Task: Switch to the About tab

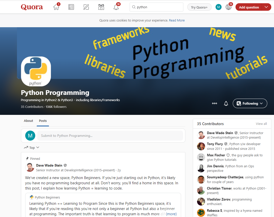Action: (x=28, y=121)
